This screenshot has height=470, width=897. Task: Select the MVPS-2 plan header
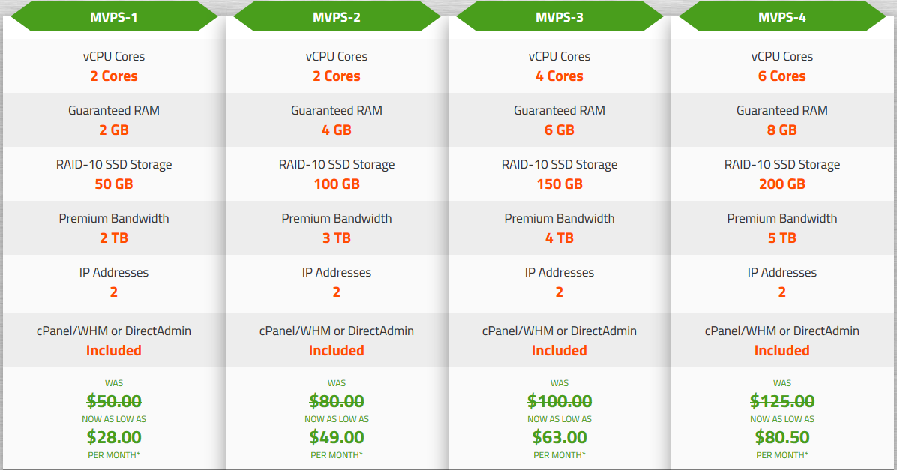336,17
